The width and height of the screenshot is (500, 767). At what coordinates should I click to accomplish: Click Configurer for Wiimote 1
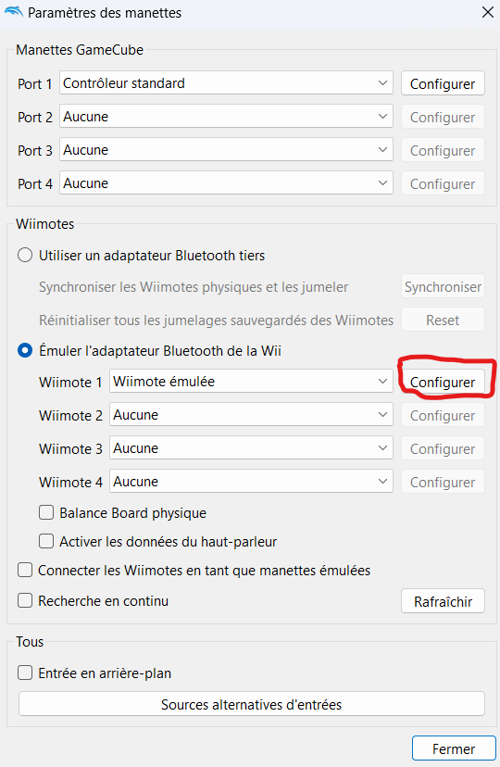tap(443, 382)
